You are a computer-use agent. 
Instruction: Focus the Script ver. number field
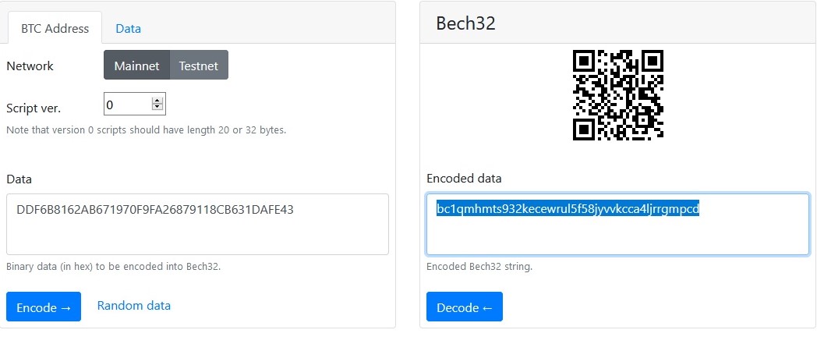pos(126,104)
